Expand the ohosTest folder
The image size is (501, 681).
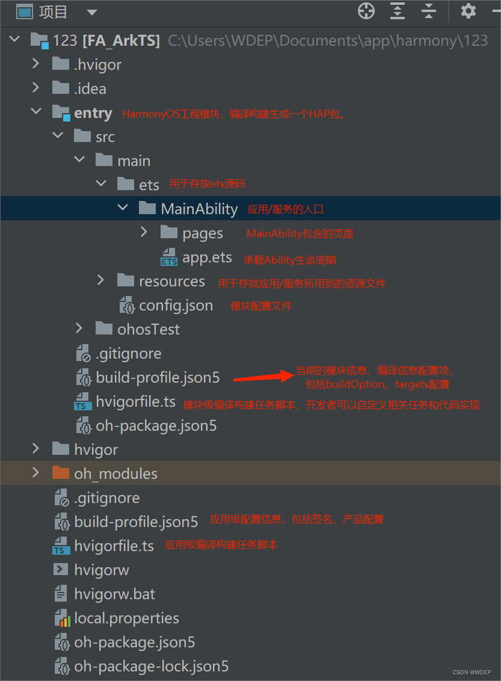point(79,327)
